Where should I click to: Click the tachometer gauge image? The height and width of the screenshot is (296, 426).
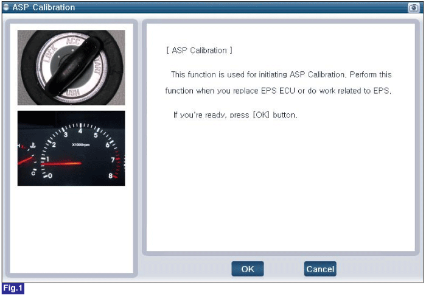click(71, 148)
